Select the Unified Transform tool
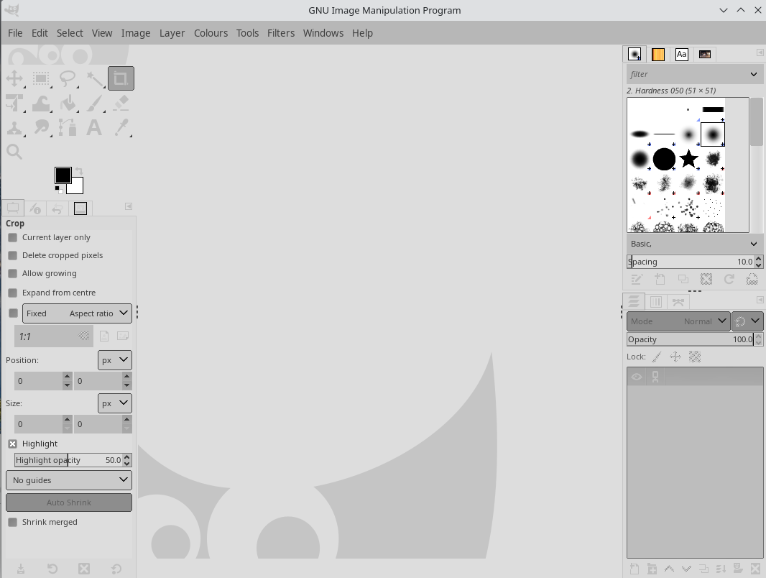The height and width of the screenshot is (578, 766). click(x=14, y=103)
